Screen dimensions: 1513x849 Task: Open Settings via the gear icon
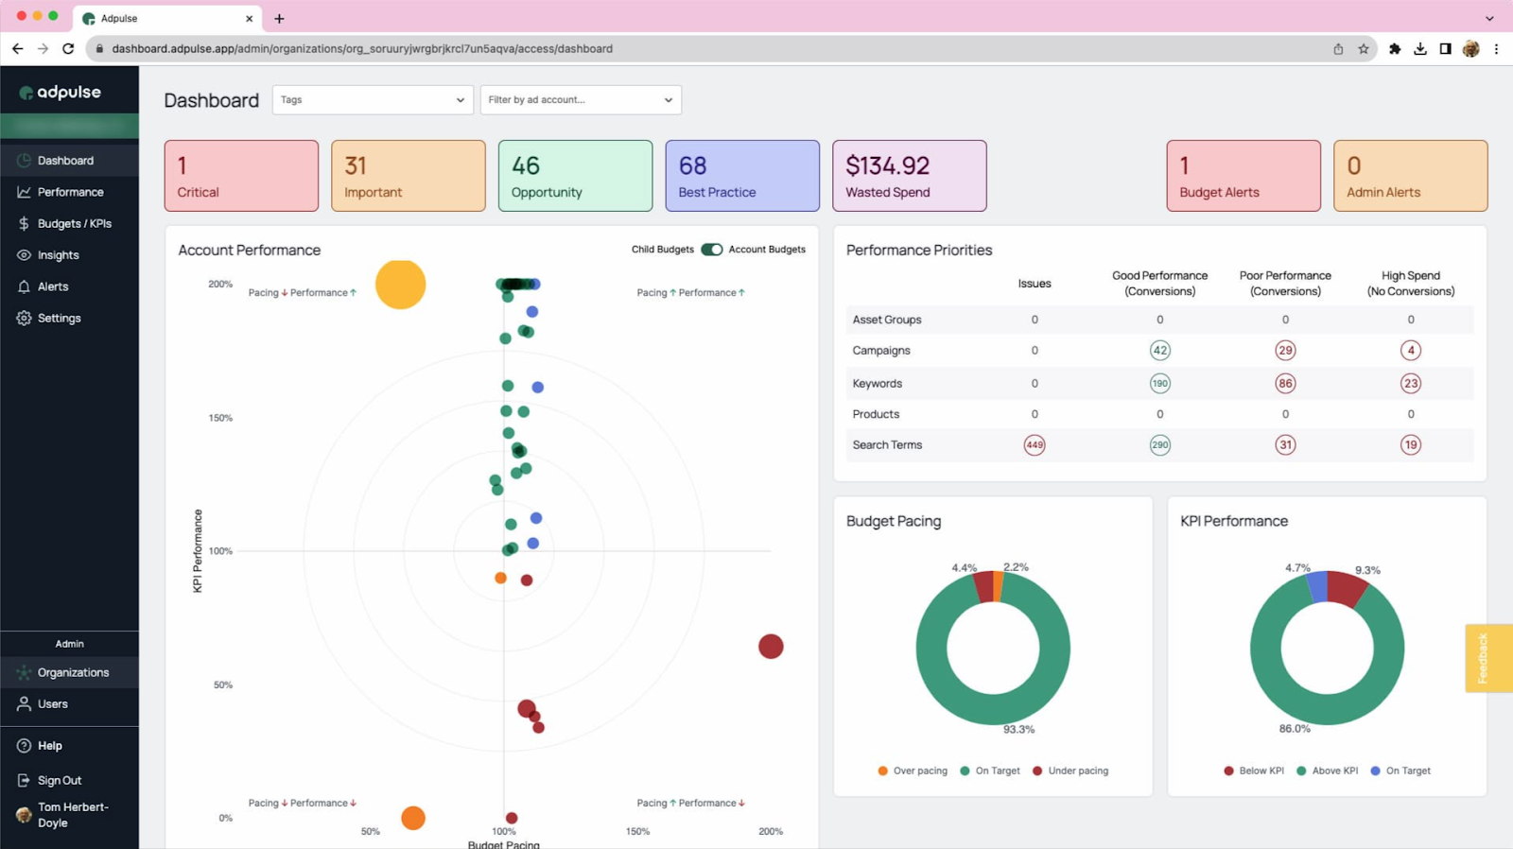(x=24, y=319)
